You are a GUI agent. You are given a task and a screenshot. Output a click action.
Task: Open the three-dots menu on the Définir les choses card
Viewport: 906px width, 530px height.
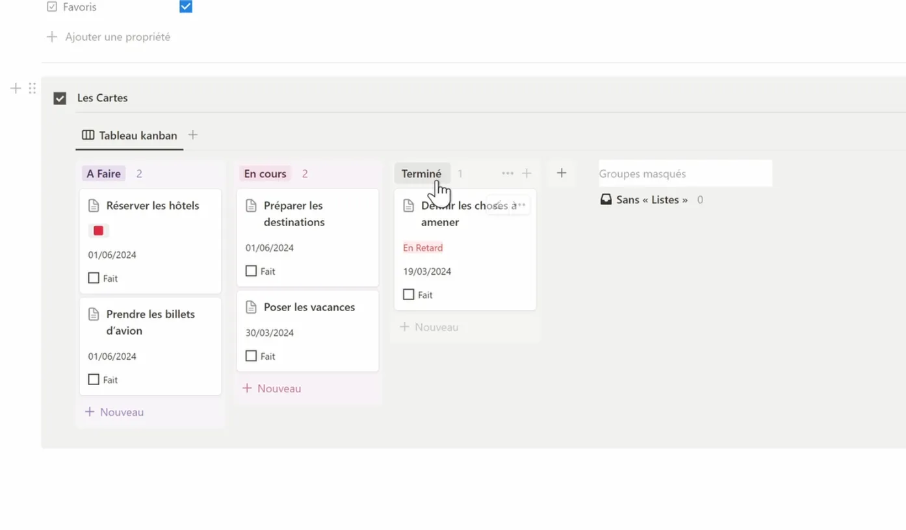pyautogui.click(x=519, y=205)
